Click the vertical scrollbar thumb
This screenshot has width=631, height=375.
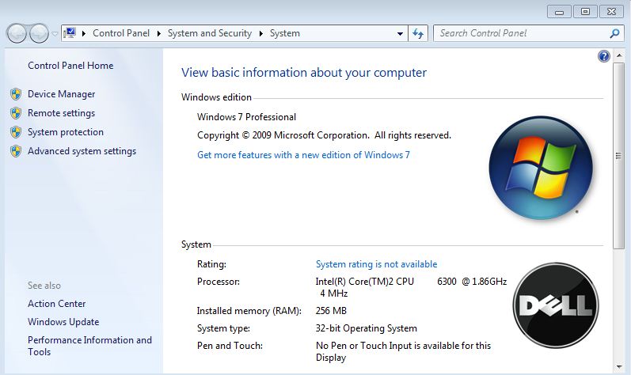618,156
